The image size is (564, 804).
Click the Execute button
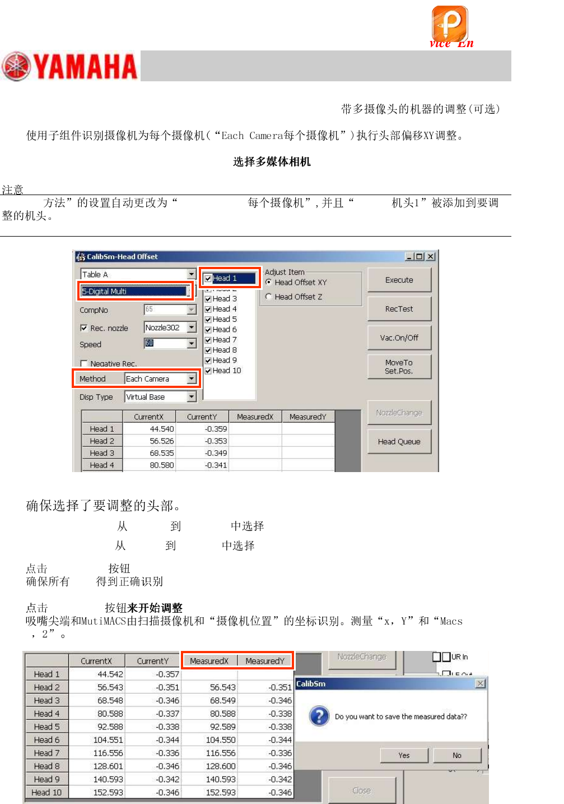399,280
